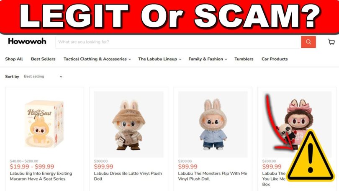This screenshot has height=191, width=339.
Task: Open Have A Seat box product image
Action: (x=44, y=124)
